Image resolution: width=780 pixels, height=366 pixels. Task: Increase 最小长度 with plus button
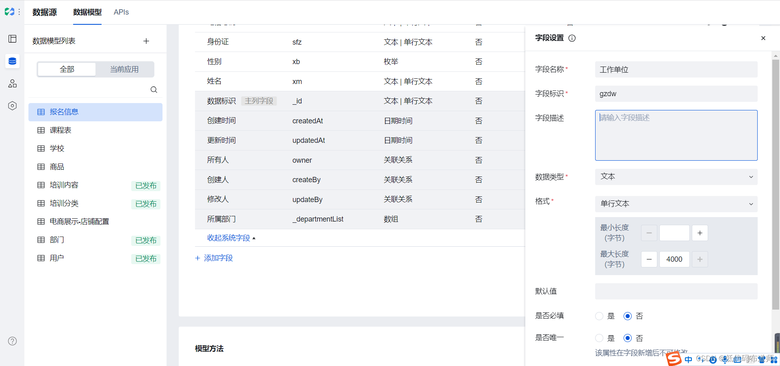click(x=700, y=233)
